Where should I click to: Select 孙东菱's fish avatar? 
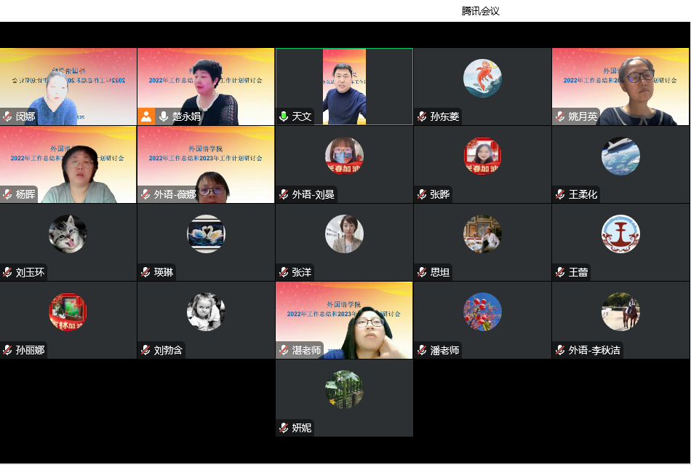click(x=482, y=78)
